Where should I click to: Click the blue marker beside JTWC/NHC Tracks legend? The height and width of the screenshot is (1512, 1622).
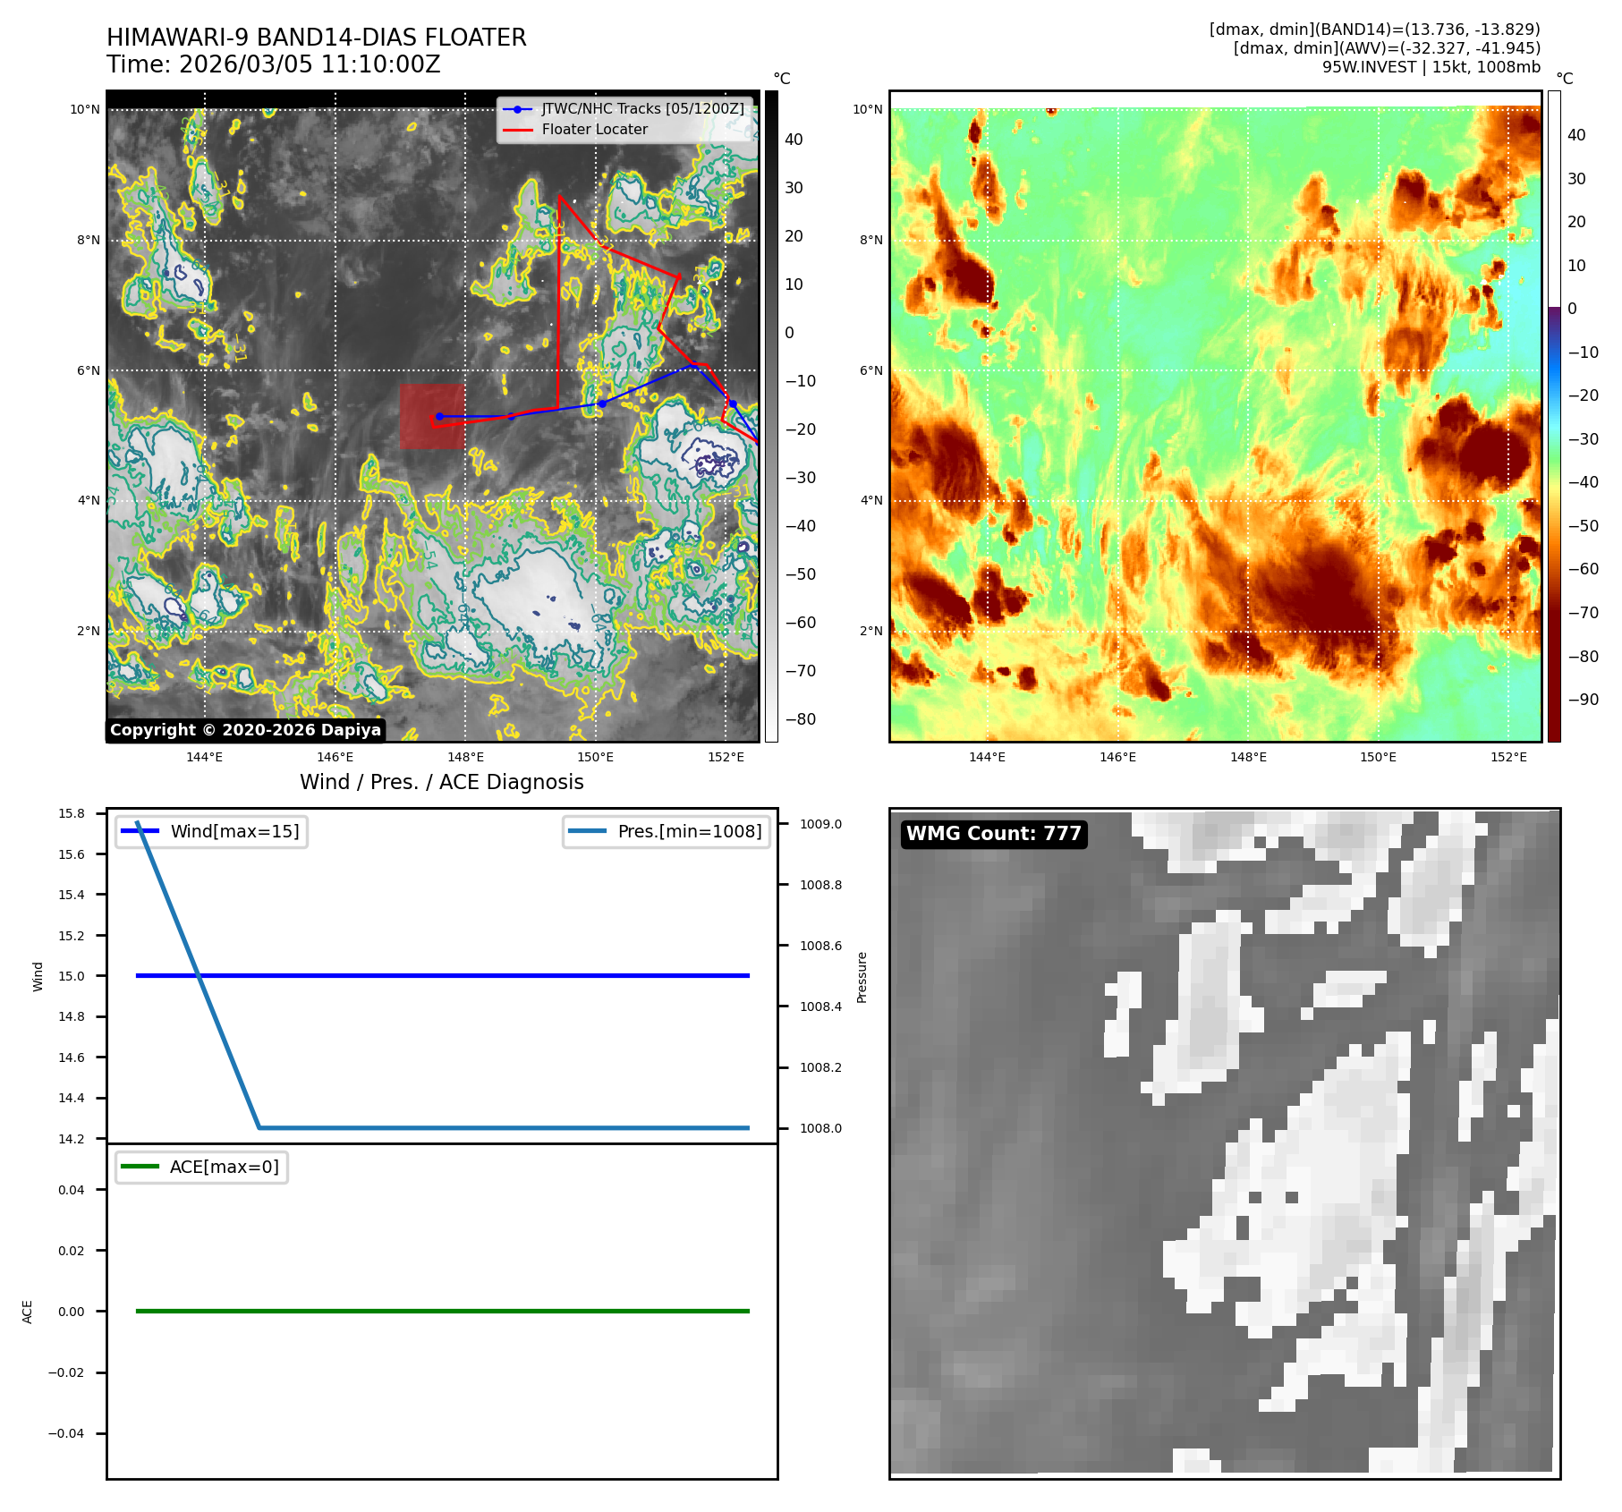click(517, 109)
